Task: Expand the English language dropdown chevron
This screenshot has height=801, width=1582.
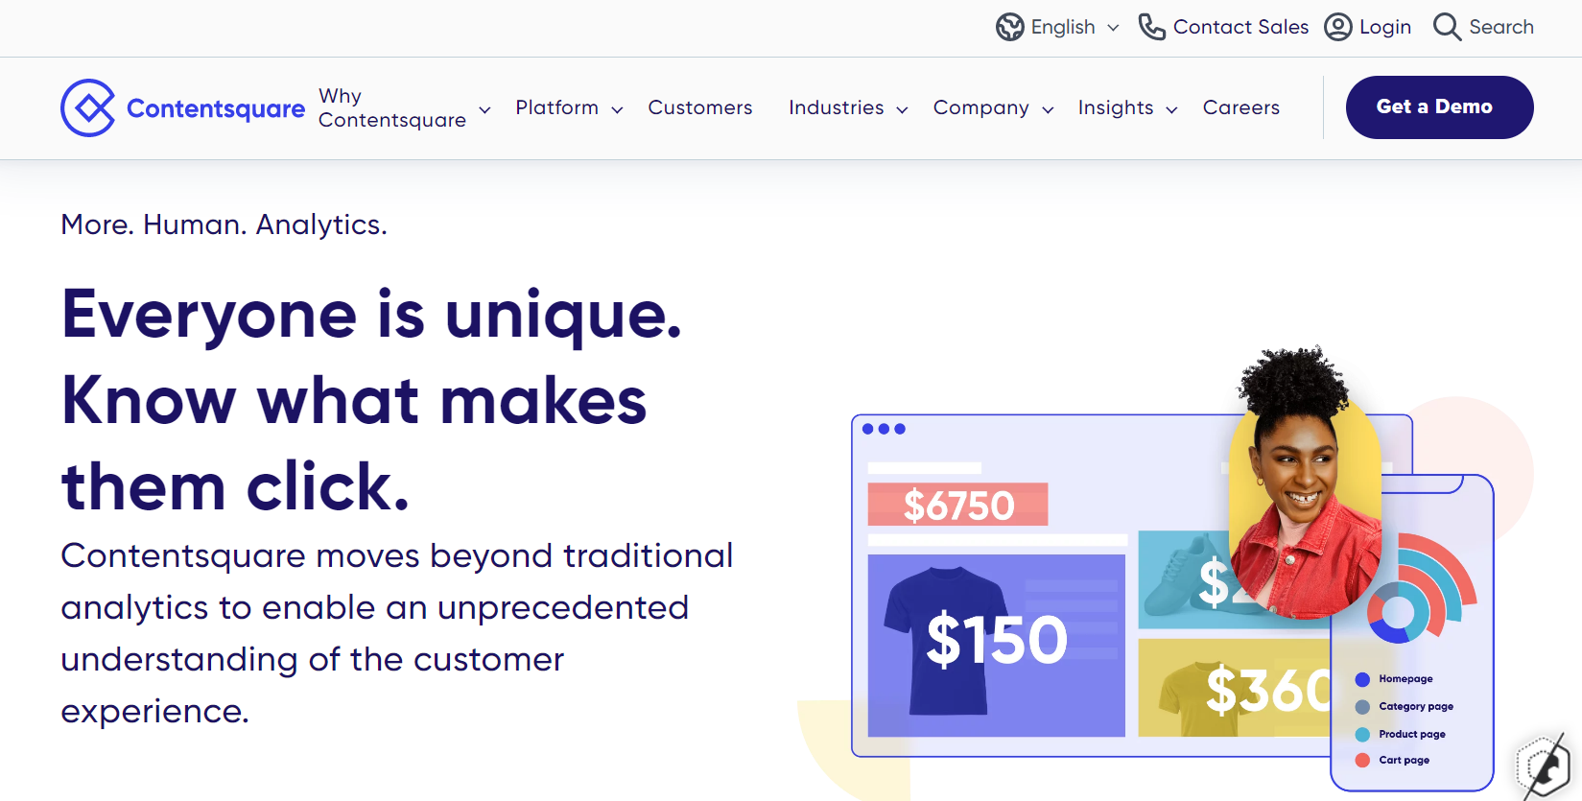Action: coord(1113,28)
